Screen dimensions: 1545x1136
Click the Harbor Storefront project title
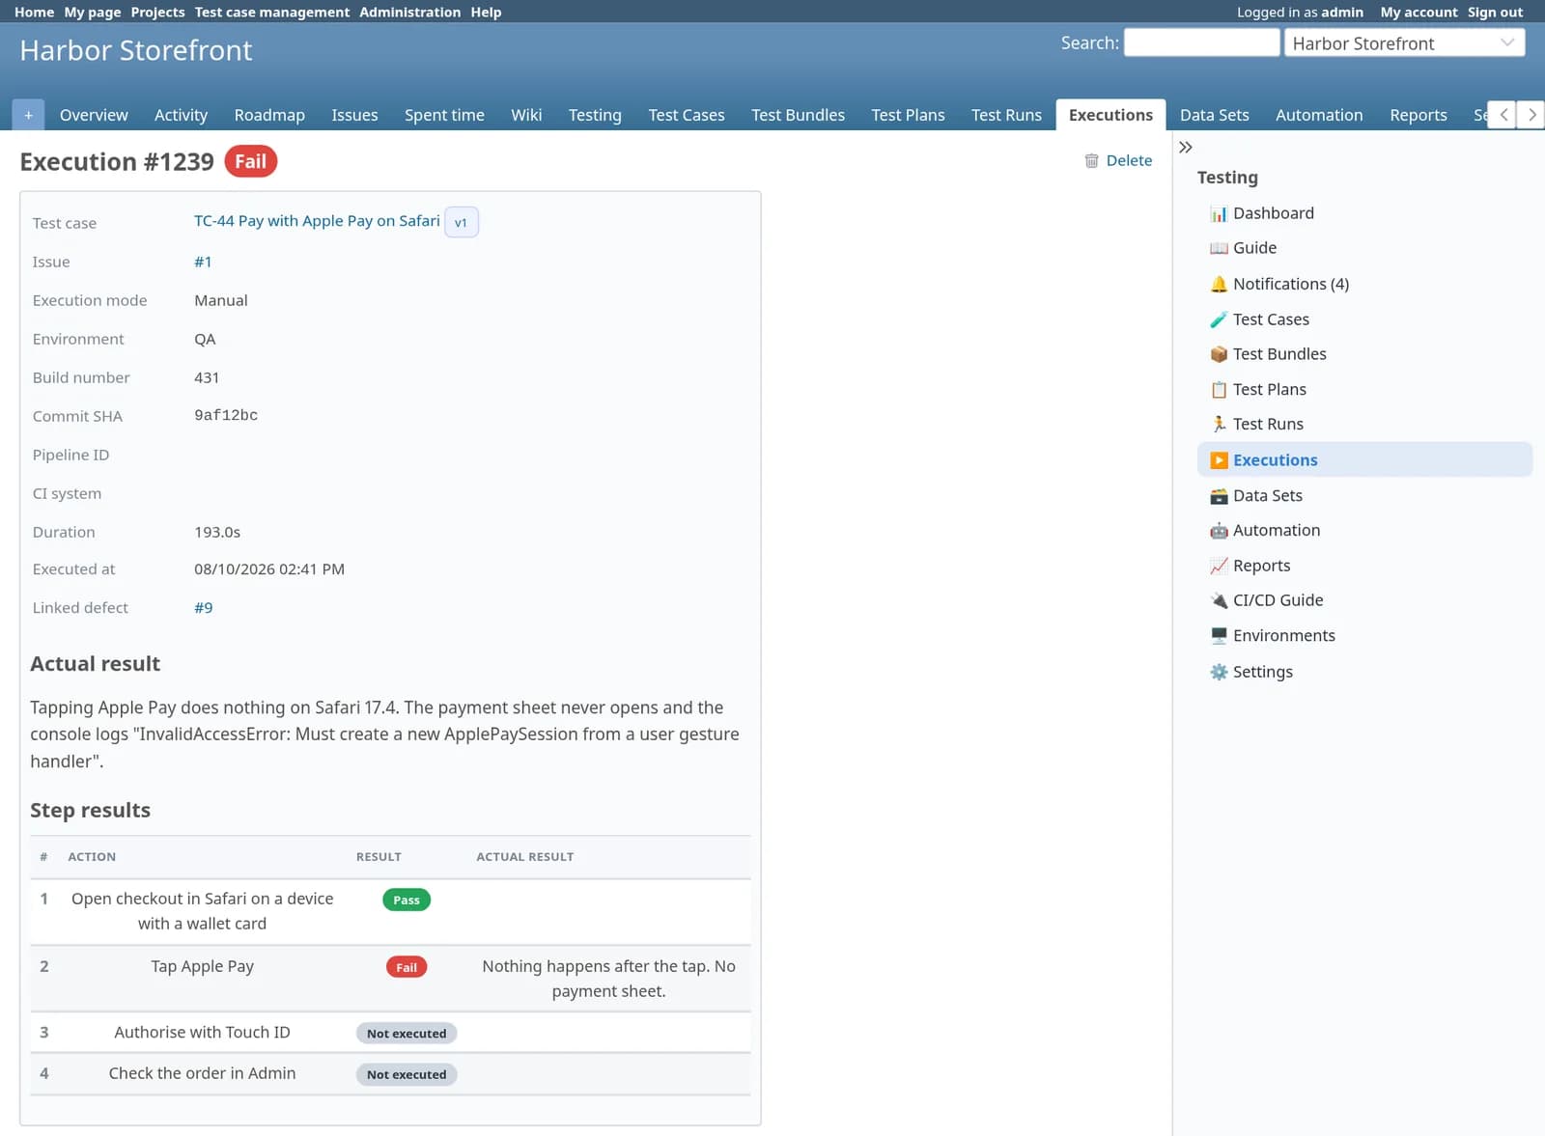click(136, 50)
